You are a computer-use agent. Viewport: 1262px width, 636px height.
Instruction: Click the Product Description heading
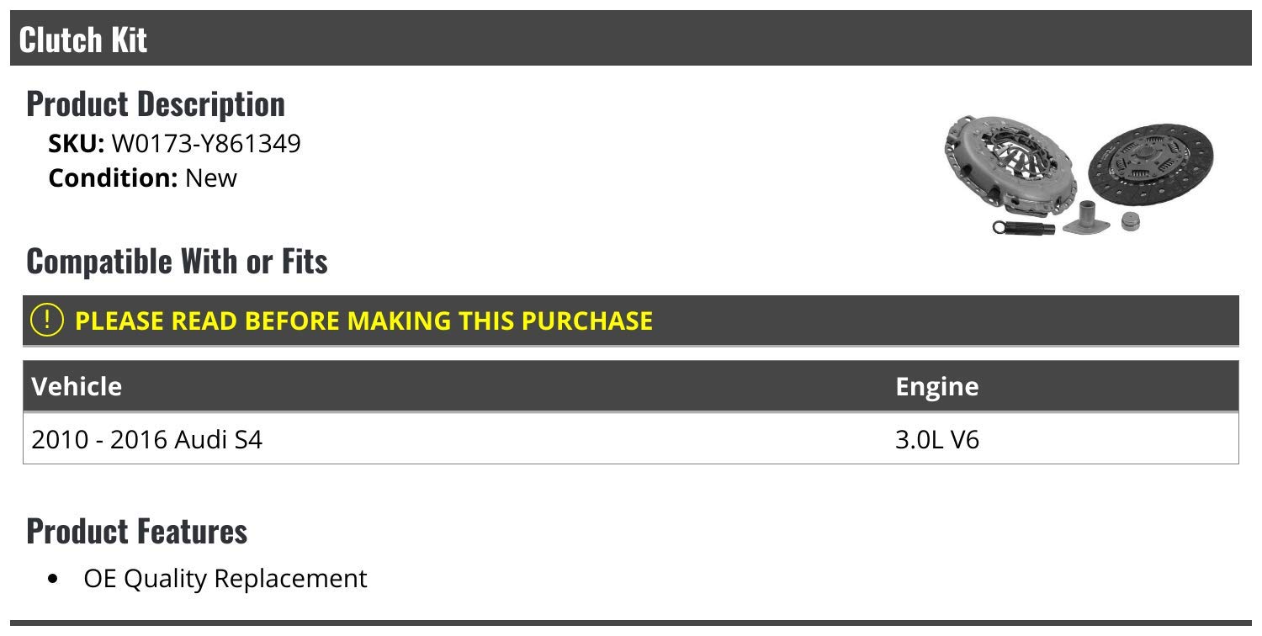pos(156,103)
